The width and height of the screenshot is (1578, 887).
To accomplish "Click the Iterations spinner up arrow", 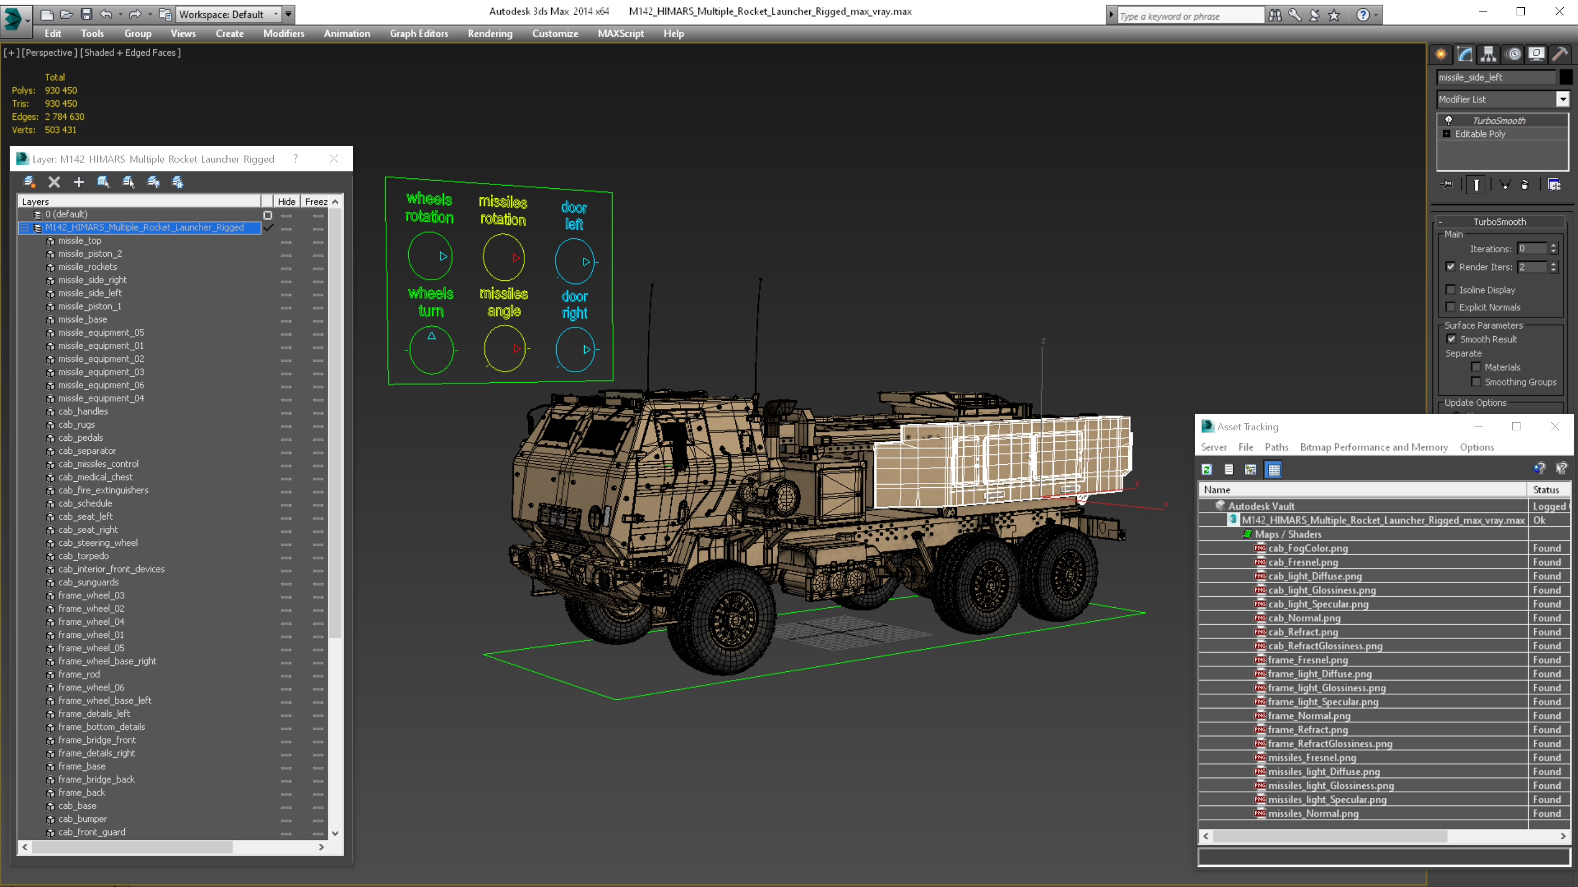I will click(1553, 245).
